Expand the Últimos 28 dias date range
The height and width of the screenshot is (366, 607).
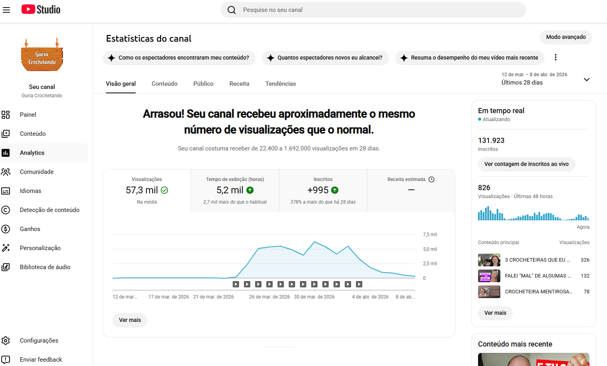[x=586, y=79]
